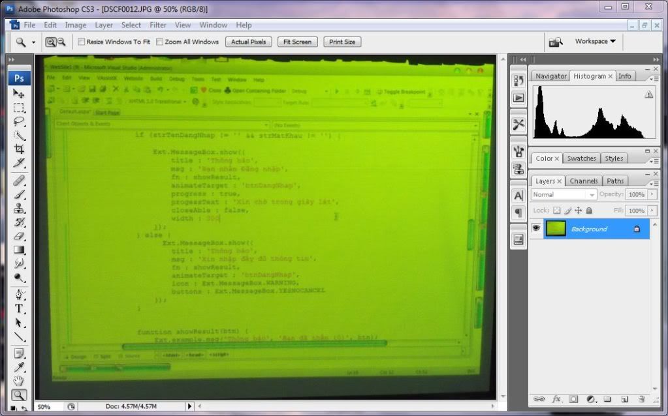Check the Zoom All Windows option

coord(160,42)
